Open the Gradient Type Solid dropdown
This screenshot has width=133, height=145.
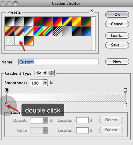45,73
